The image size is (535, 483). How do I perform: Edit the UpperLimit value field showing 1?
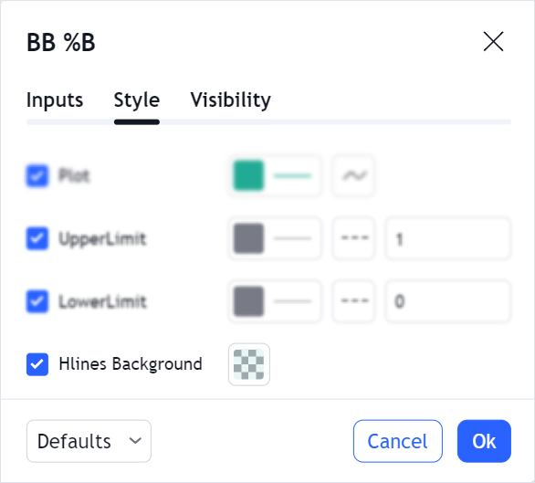pyautogui.click(x=448, y=238)
